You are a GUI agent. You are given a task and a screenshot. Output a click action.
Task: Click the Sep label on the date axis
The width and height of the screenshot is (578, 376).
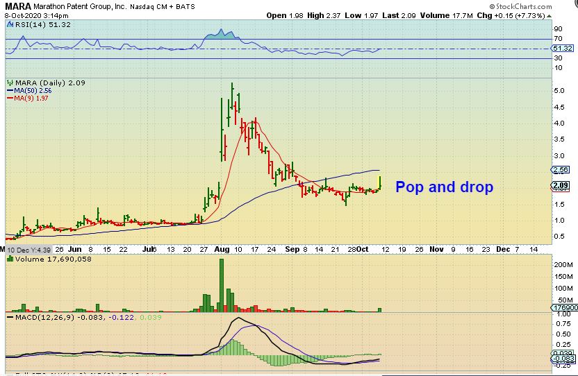[292, 249]
